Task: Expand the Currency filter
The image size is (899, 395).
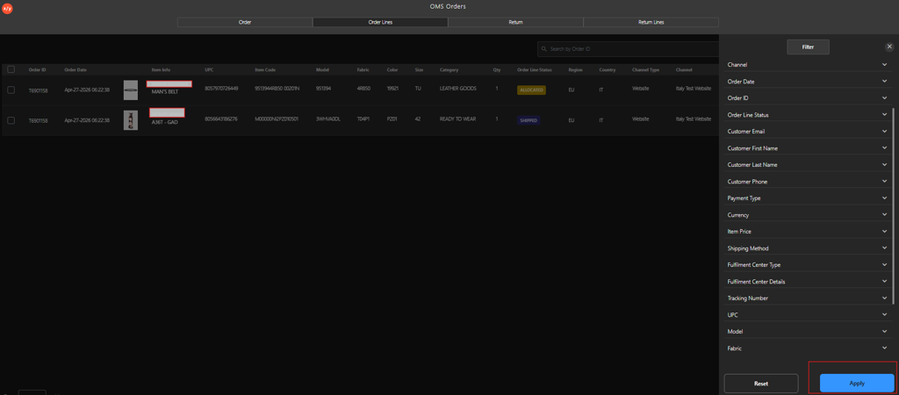Action: click(808, 215)
